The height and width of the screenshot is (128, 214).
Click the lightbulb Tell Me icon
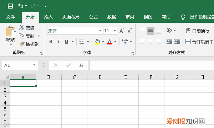coord(183,17)
